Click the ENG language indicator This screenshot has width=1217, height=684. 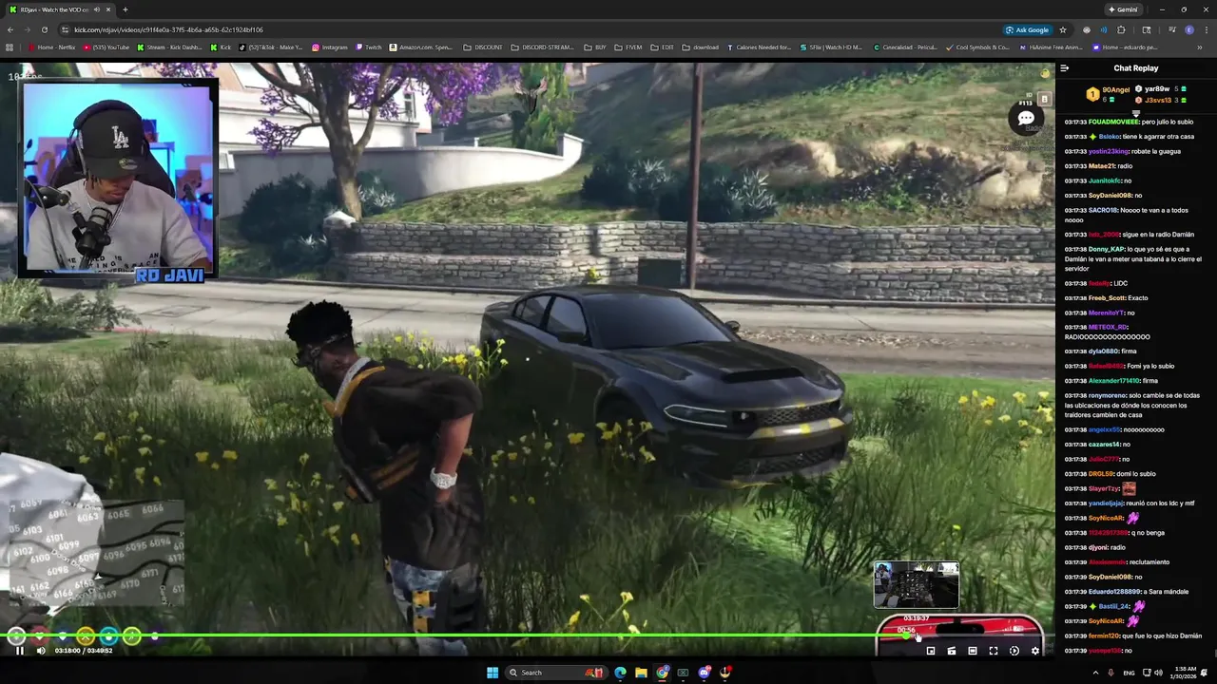coord(1129,673)
